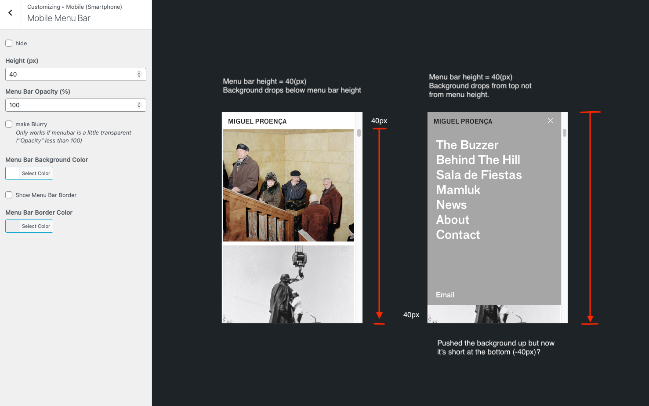Open Menu Bar Background Color Select Color button

pyautogui.click(x=36, y=173)
